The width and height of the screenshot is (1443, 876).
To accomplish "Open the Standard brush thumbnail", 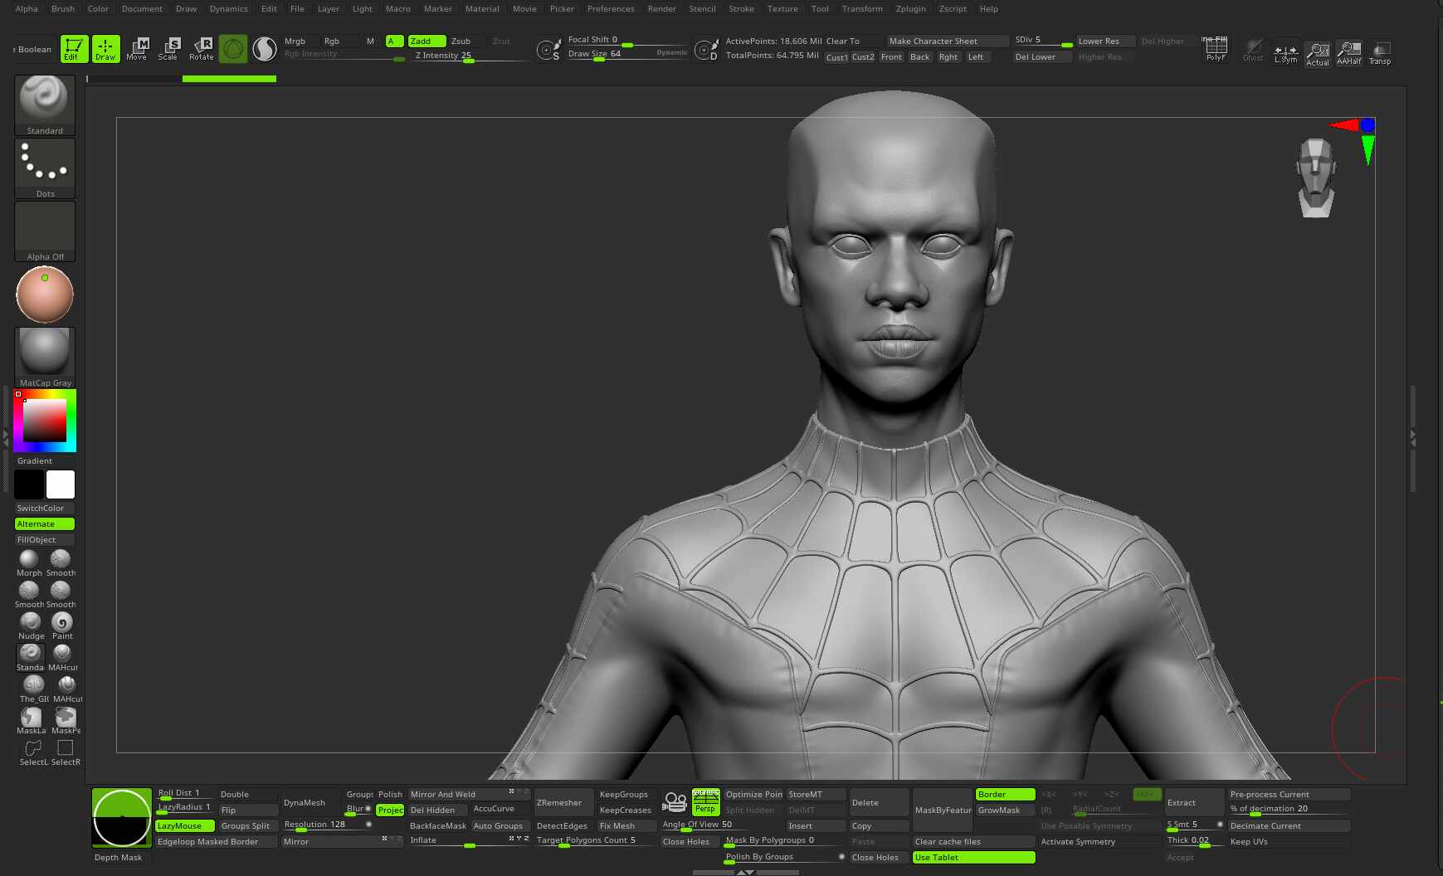I will pos(45,105).
